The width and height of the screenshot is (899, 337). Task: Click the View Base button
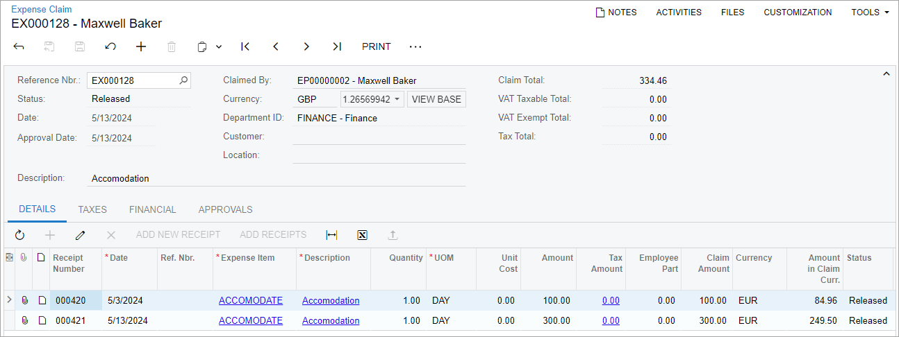[436, 99]
